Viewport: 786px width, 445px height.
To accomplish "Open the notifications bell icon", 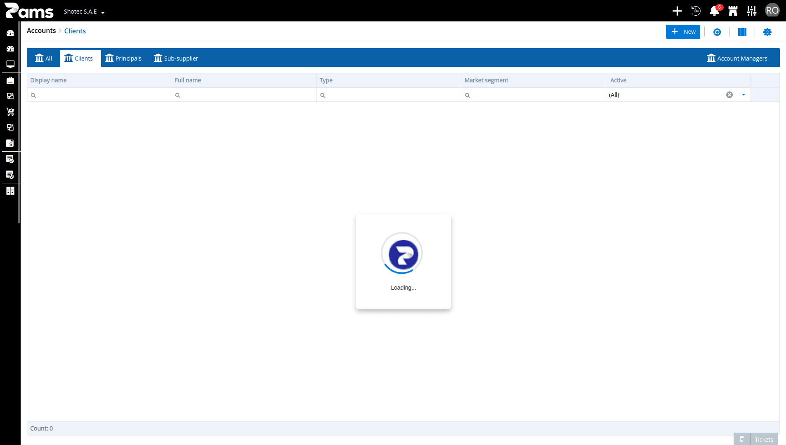I will 714,11.
